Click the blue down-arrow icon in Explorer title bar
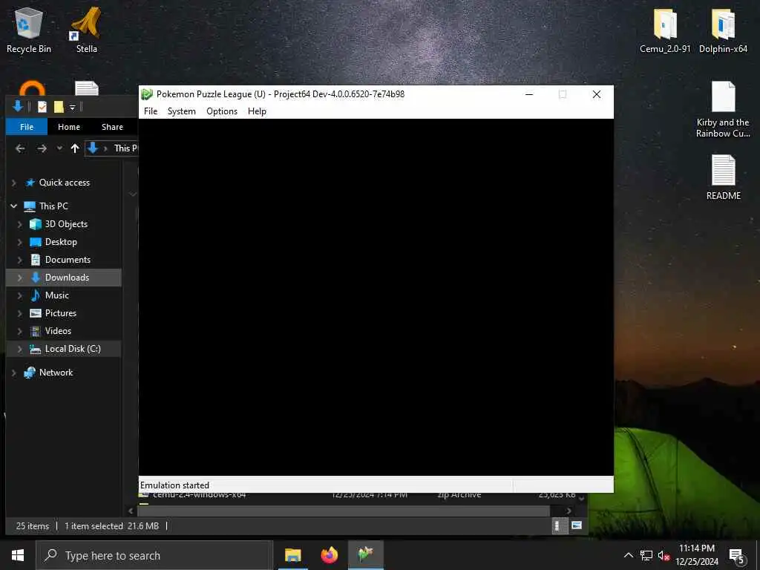 coord(18,106)
